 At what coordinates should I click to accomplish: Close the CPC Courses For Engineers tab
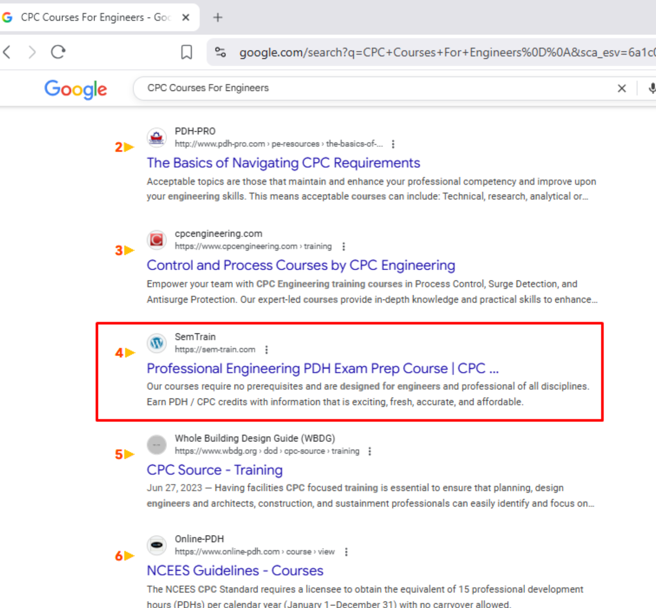186,17
